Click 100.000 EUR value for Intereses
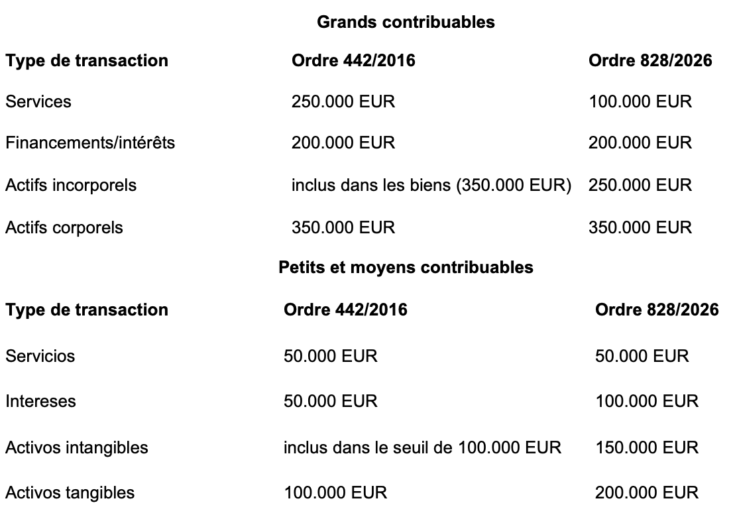The width and height of the screenshot is (733, 517). (x=647, y=401)
